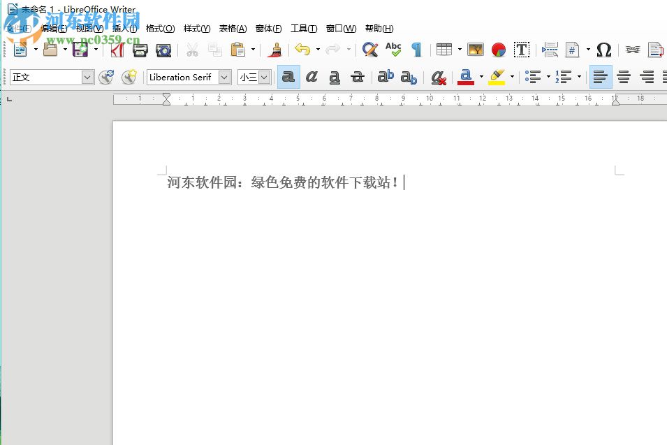Toggle bold formatting
The height and width of the screenshot is (445, 667).
pos(288,77)
